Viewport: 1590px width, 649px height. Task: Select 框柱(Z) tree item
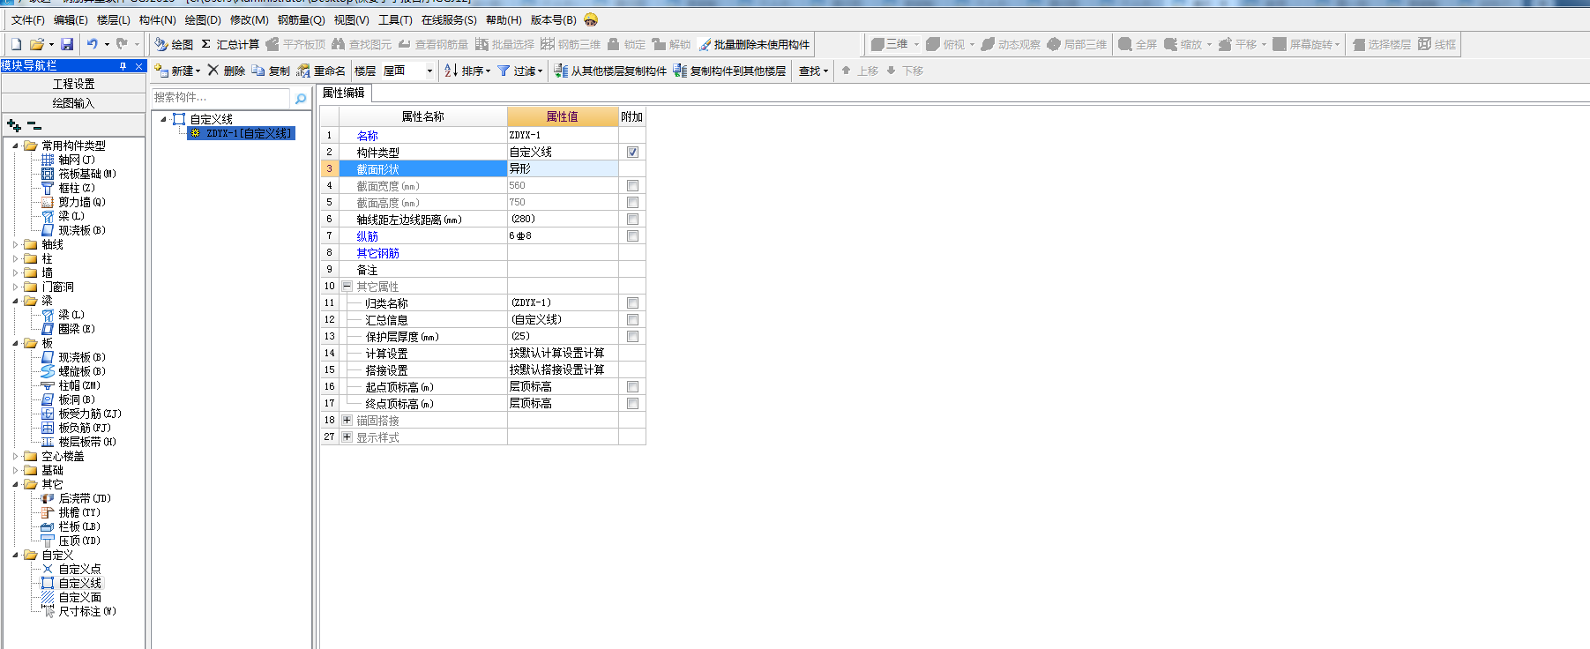click(77, 188)
